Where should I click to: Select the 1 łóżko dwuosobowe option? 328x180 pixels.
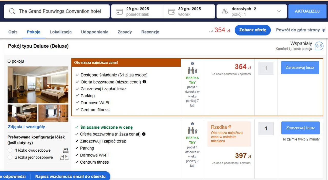[x=10, y=150]
